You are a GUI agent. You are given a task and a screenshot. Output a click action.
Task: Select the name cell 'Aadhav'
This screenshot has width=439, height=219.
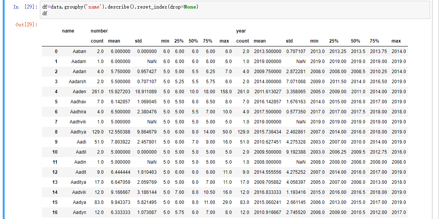78,102
